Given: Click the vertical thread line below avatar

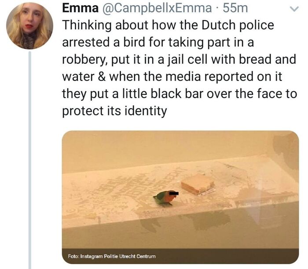Looking at the screenshot, I should [x=30, y=160].
